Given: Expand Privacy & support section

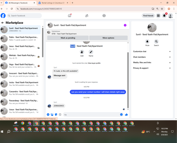Looking at the screenshot, I should coord(152,68).
